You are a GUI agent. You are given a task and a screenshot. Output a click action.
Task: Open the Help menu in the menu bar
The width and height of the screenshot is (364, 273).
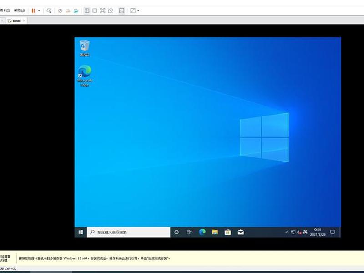coord(19,10)
